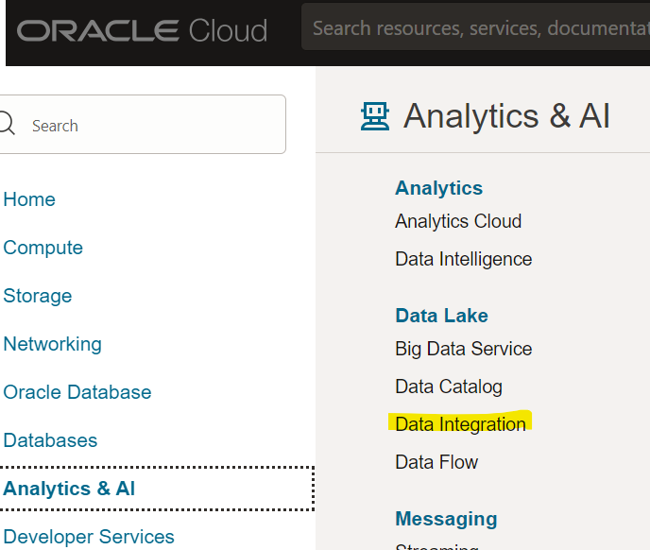Click the sidebar menu Search box
This screenshot has height=550, width=650.
[151, 125]
